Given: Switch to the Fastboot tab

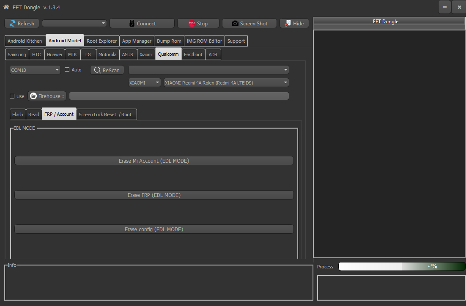Looking at the screenshot, I should [x=193, y=55].
